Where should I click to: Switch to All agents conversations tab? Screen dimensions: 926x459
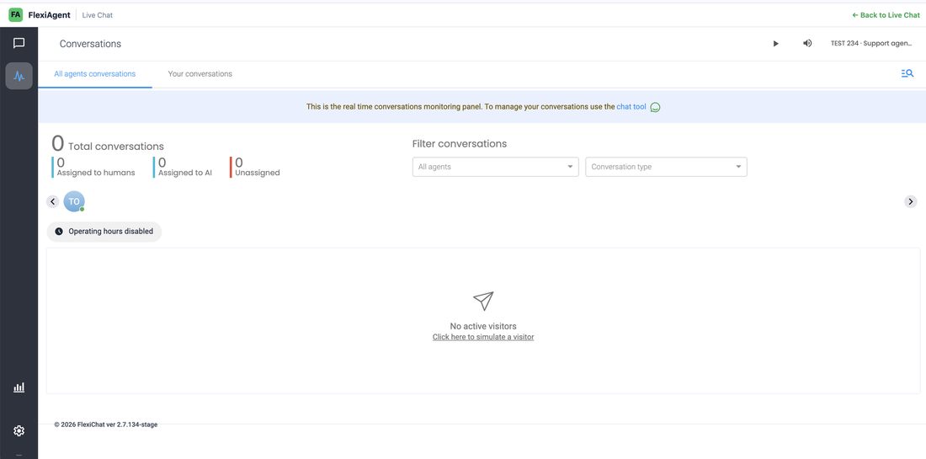pos(95,74)
